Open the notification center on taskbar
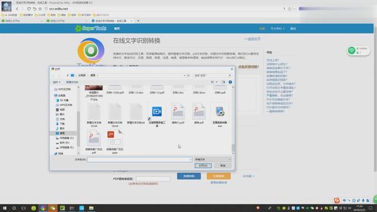Screen dimensions: 377x212 (x=371, y=208)
